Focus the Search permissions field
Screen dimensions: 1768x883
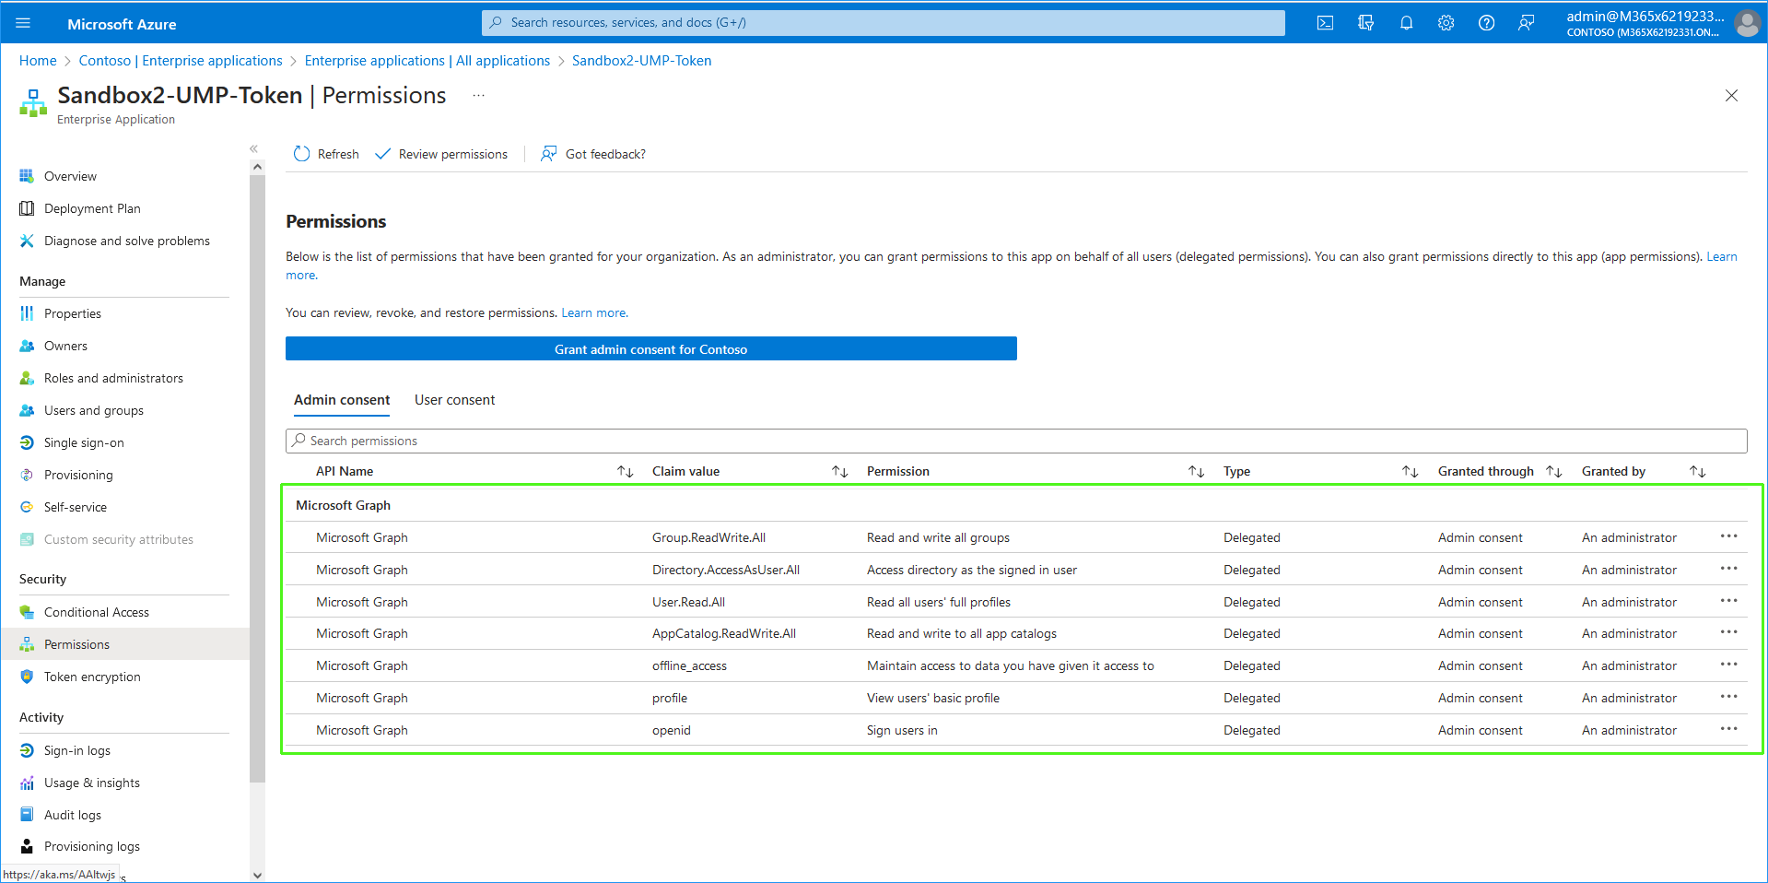(1016, 441)
